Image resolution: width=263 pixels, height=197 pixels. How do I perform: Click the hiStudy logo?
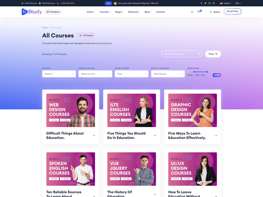[x=32, y=12]
